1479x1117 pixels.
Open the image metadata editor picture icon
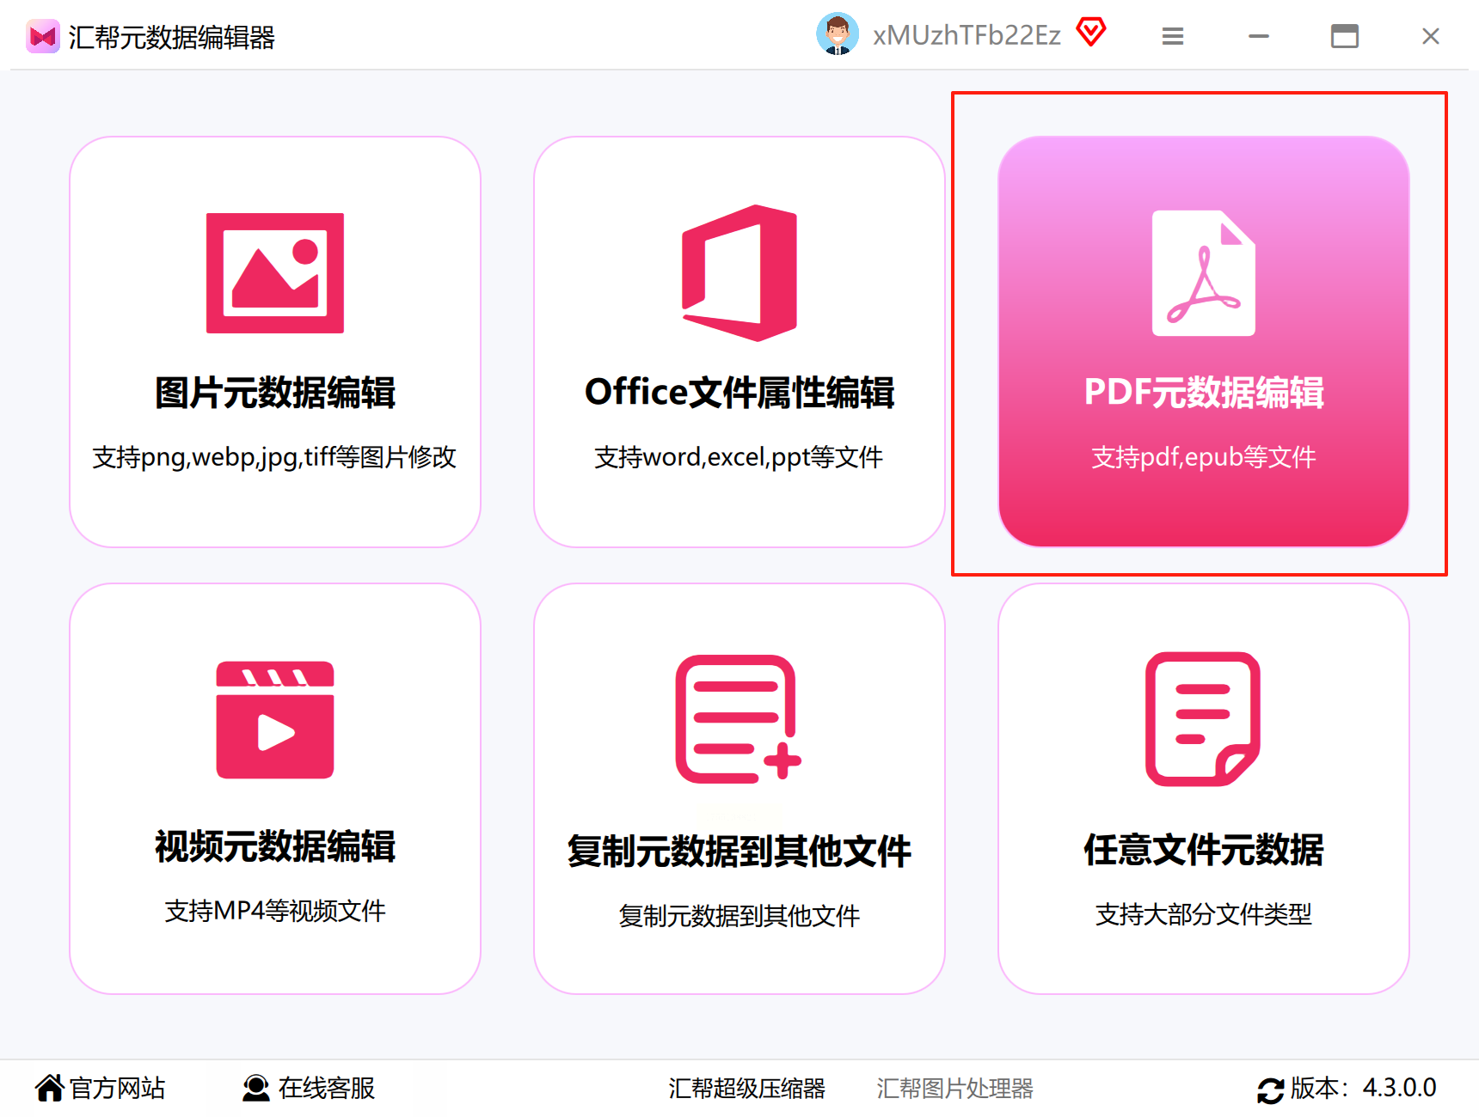point(275,273)
